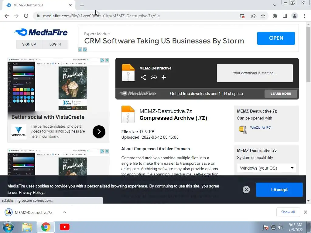Bookmark this page with star icon

(263, 16)
